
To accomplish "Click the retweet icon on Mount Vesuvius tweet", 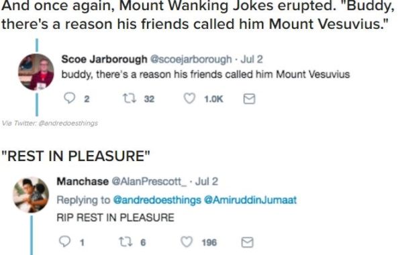I will [x=130, y=99].
